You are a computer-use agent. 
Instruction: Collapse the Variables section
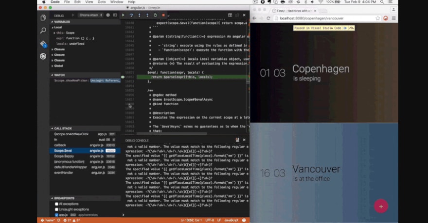[x=85, y=22]
